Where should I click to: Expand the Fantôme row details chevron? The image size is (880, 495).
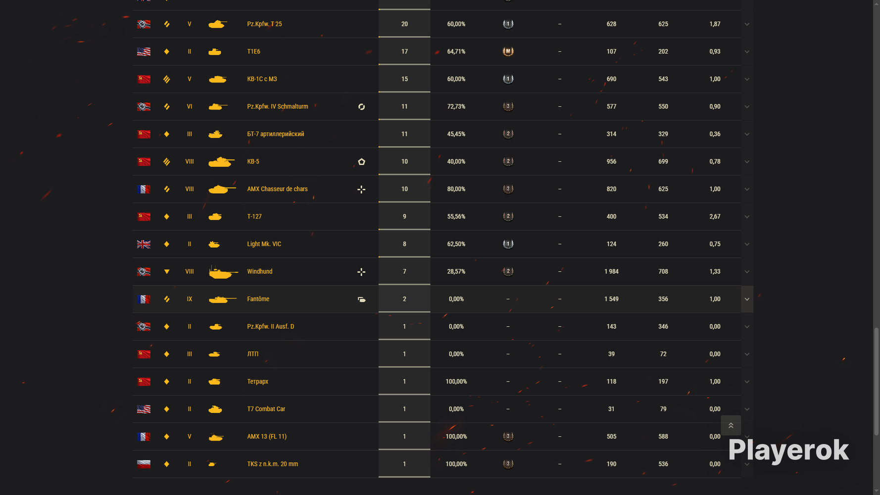(747, 299)
